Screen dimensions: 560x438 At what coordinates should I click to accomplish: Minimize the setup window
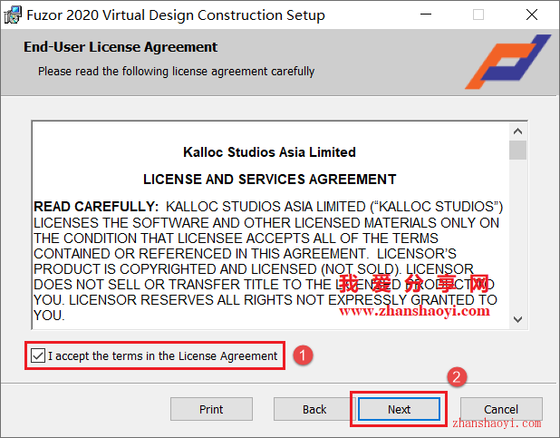pos(426,15)
